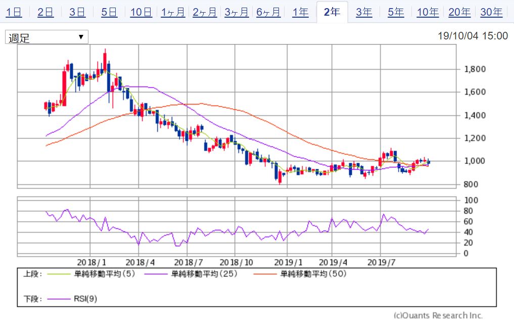Open the 20年 chart range
This screenshot has height=327, width=514.
point(459,12)
